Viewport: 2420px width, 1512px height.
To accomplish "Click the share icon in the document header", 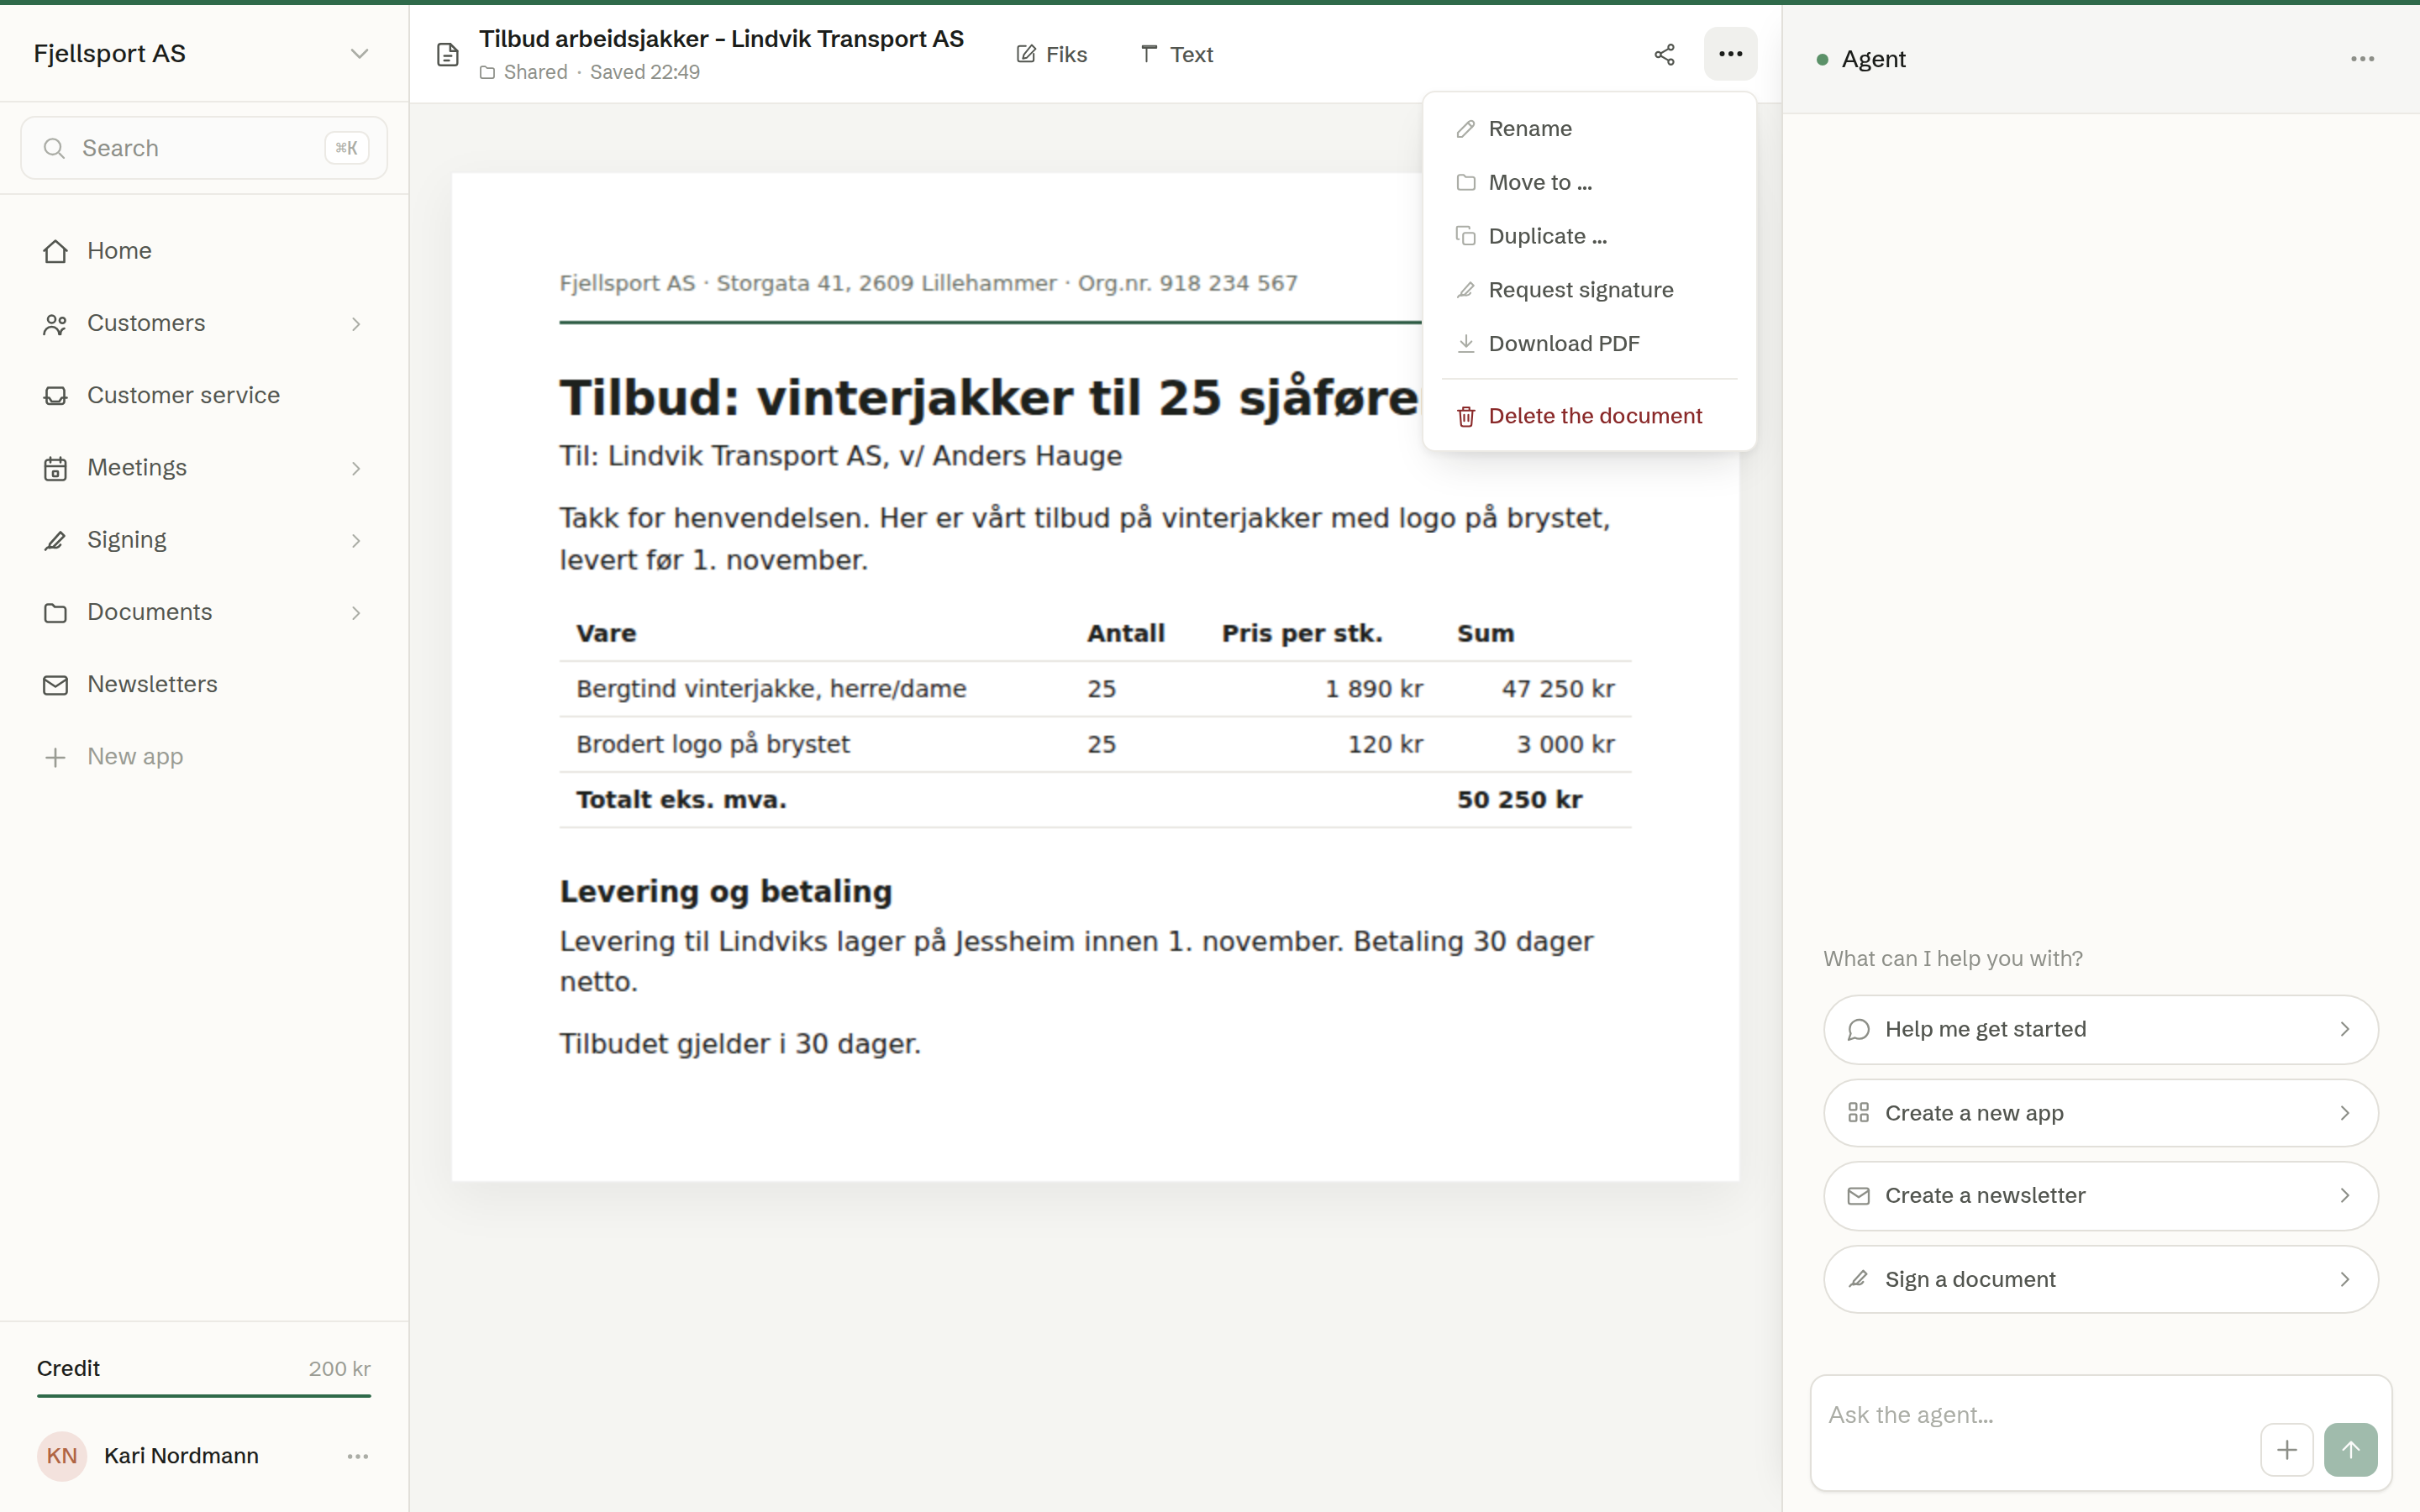I will point(1664,54).
